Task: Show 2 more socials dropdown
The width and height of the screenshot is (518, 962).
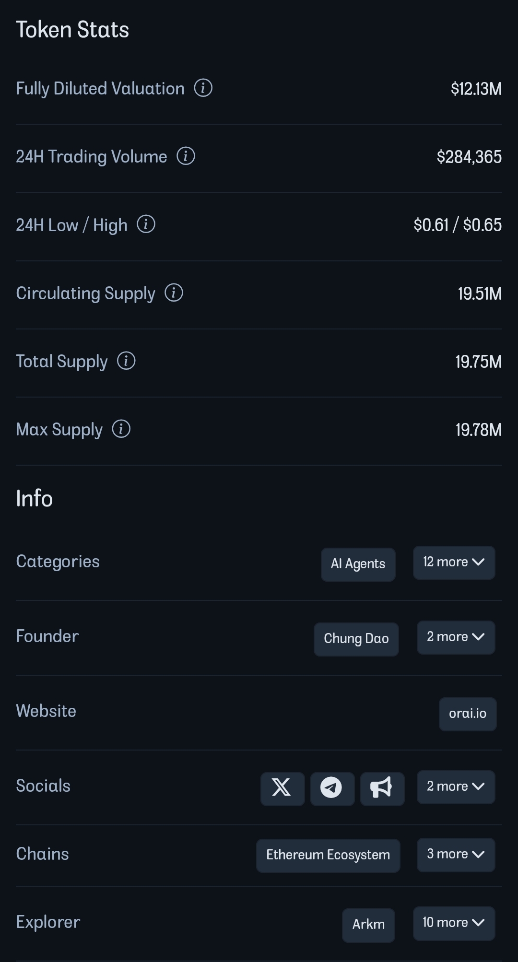Action: click(x=456, y=787)
